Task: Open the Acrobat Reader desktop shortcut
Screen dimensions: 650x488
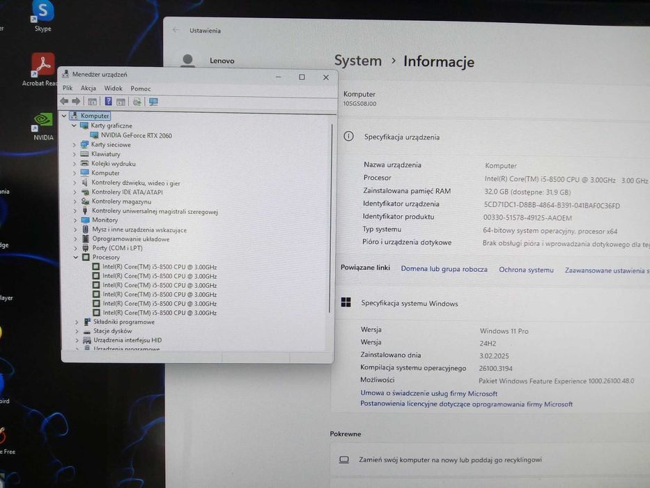Action: (42, 69)
